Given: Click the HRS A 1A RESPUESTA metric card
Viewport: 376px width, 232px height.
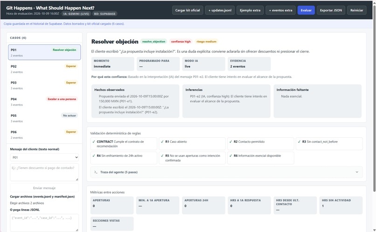Looking at the screenshot, I should click(250, 205).
